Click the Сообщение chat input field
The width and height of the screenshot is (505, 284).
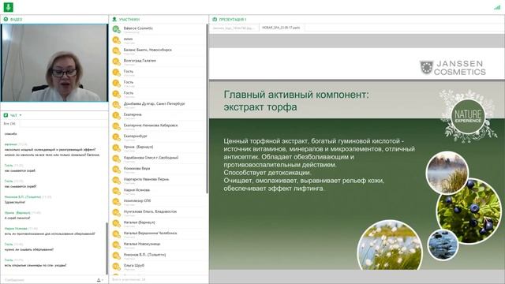(48, 280)
